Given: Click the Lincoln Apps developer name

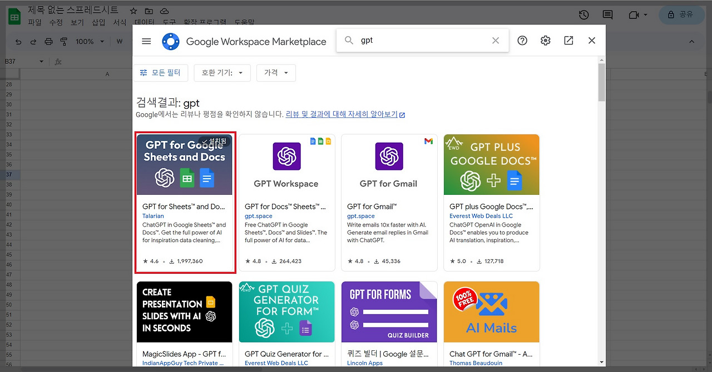Looking at the screenshot, I should coord(365,363).
